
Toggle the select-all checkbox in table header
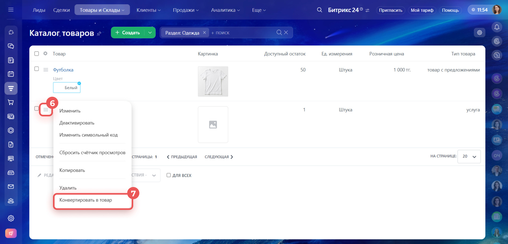tap(37, 54)
